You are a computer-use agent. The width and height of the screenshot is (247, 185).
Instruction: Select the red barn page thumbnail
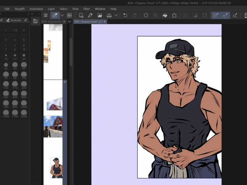click(53, 127)
